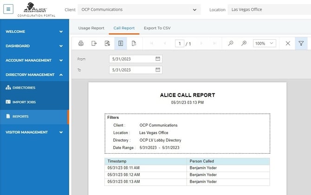Click the From date input field
The height and width of the screenshot is (195, 311).
pyautogui.click(x=136, y=59)
